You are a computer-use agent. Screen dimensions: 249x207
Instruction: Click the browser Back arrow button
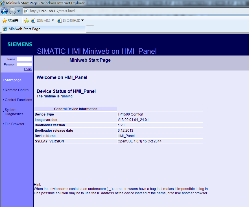click(4, 11)
